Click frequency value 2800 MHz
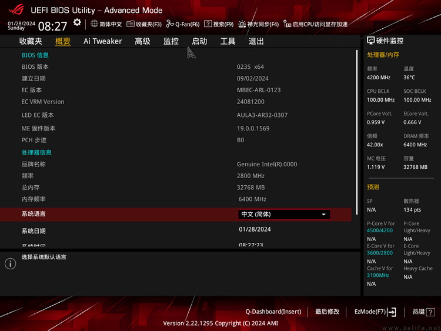 click(x=250, y=176)
